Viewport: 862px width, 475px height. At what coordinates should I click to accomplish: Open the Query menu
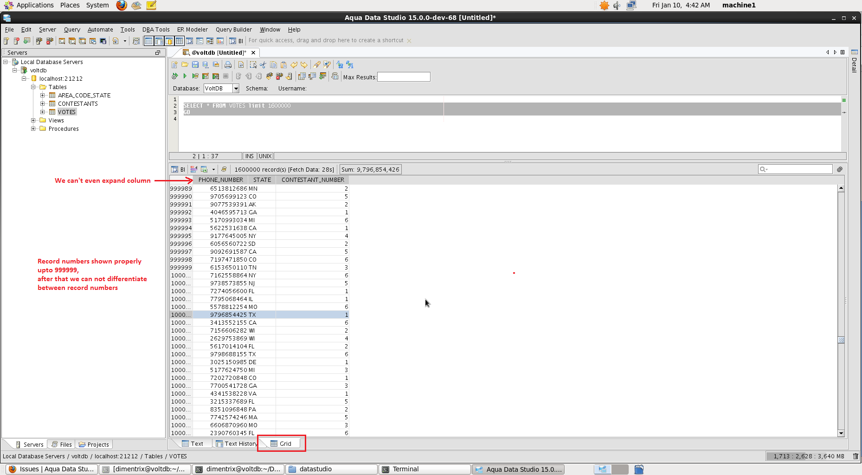(x=72, y=30)
